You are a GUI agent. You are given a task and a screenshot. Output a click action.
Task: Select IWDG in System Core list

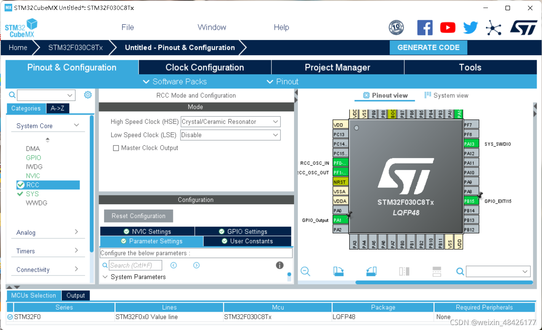[x=34, y=167]
